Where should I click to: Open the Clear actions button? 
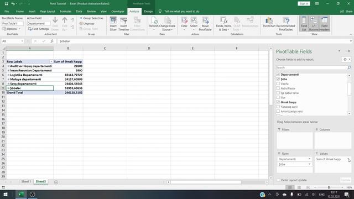(184, 24)
